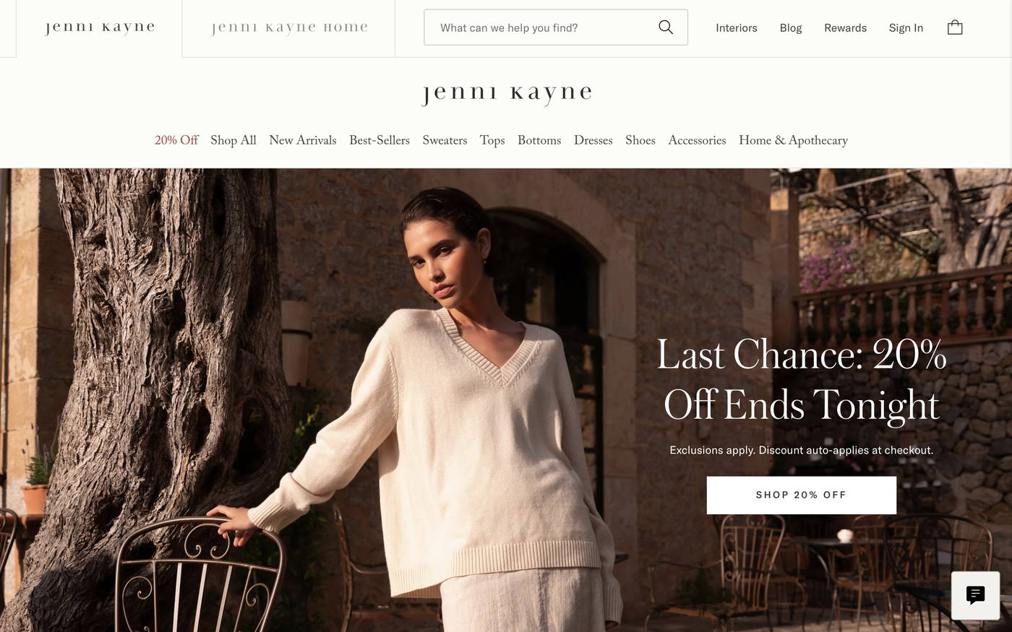The image size is (1012, 632).
Task: Browse New Arrivals
Action: click(303, 140)
